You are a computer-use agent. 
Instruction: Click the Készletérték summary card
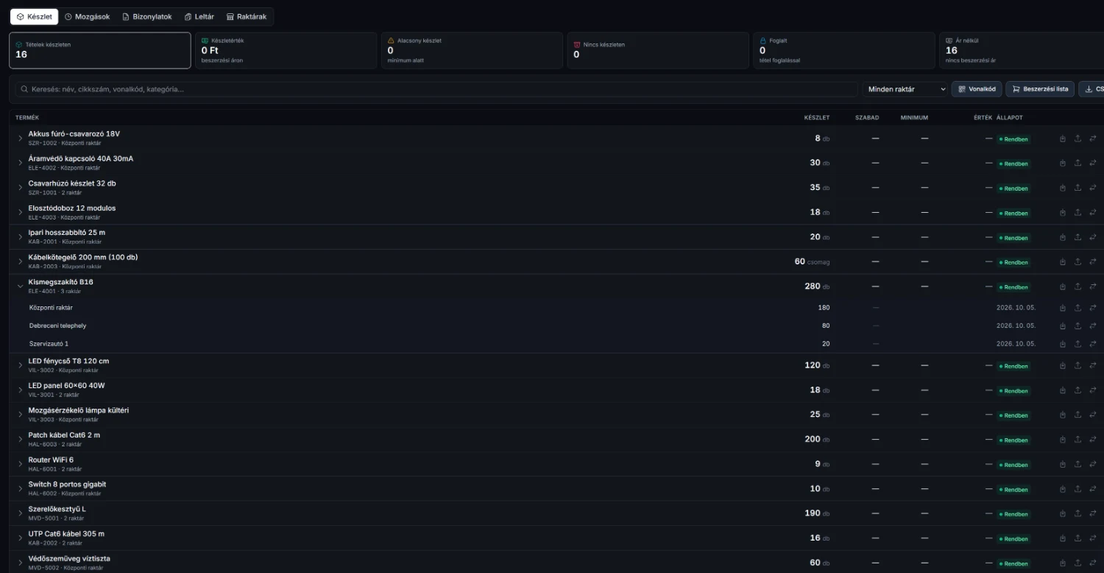[286, 50]
